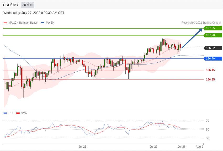Select the chart date and time line

coord(34,13)
